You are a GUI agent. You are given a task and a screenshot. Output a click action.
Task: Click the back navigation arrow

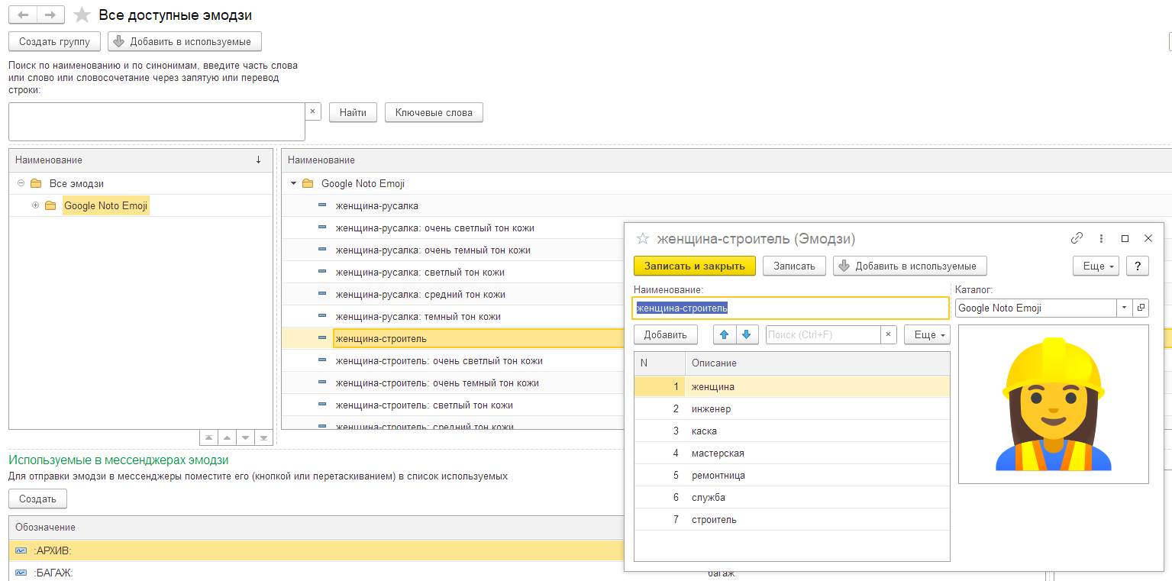[22, 15]
